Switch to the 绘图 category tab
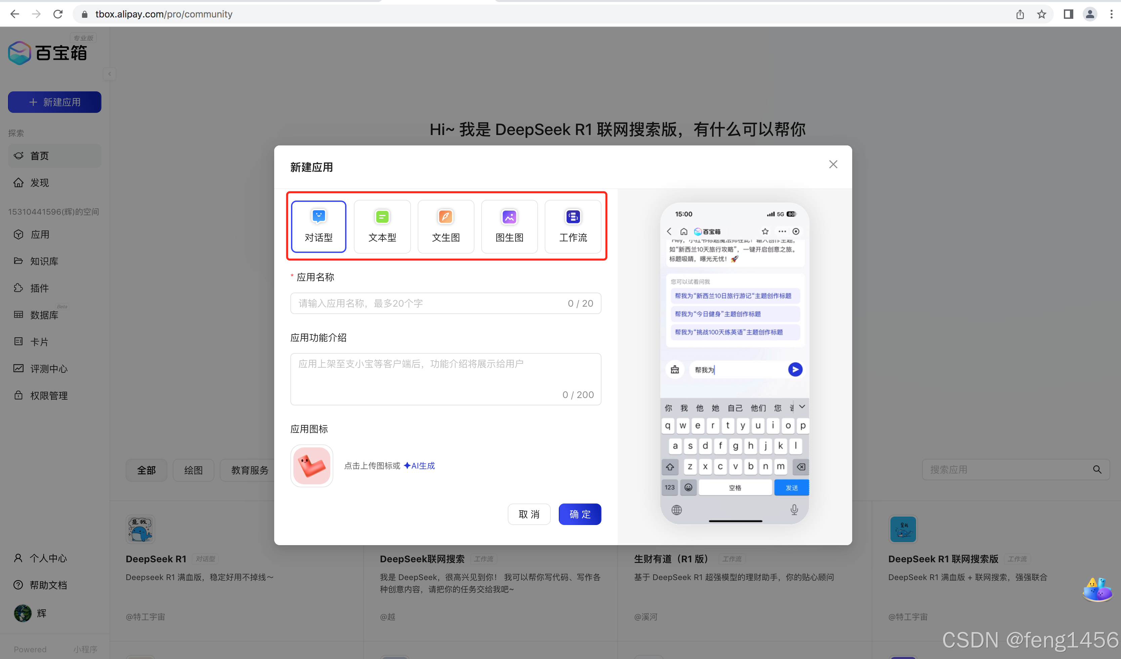 [x=193, y=470]
